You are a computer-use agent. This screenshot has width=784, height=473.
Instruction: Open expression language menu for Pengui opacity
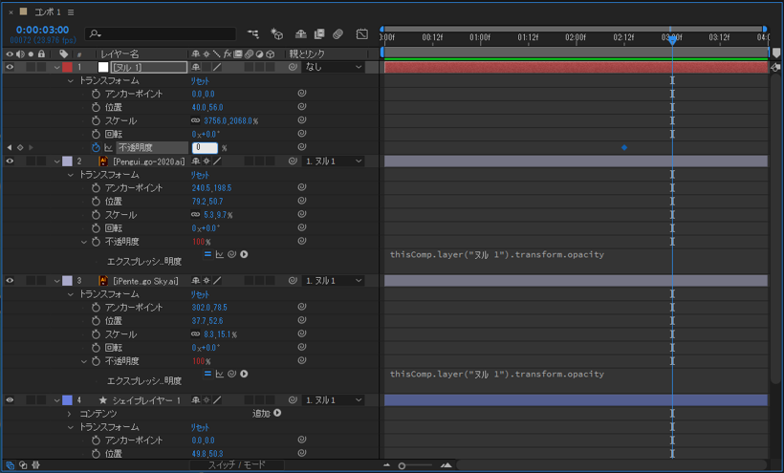click(x=244, y=254)
